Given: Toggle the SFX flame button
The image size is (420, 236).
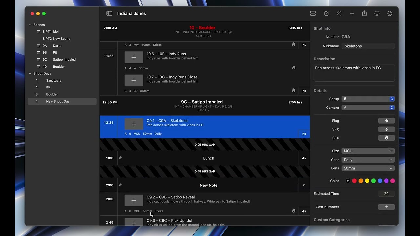Looking at the screenshot, I should [386, 138].
